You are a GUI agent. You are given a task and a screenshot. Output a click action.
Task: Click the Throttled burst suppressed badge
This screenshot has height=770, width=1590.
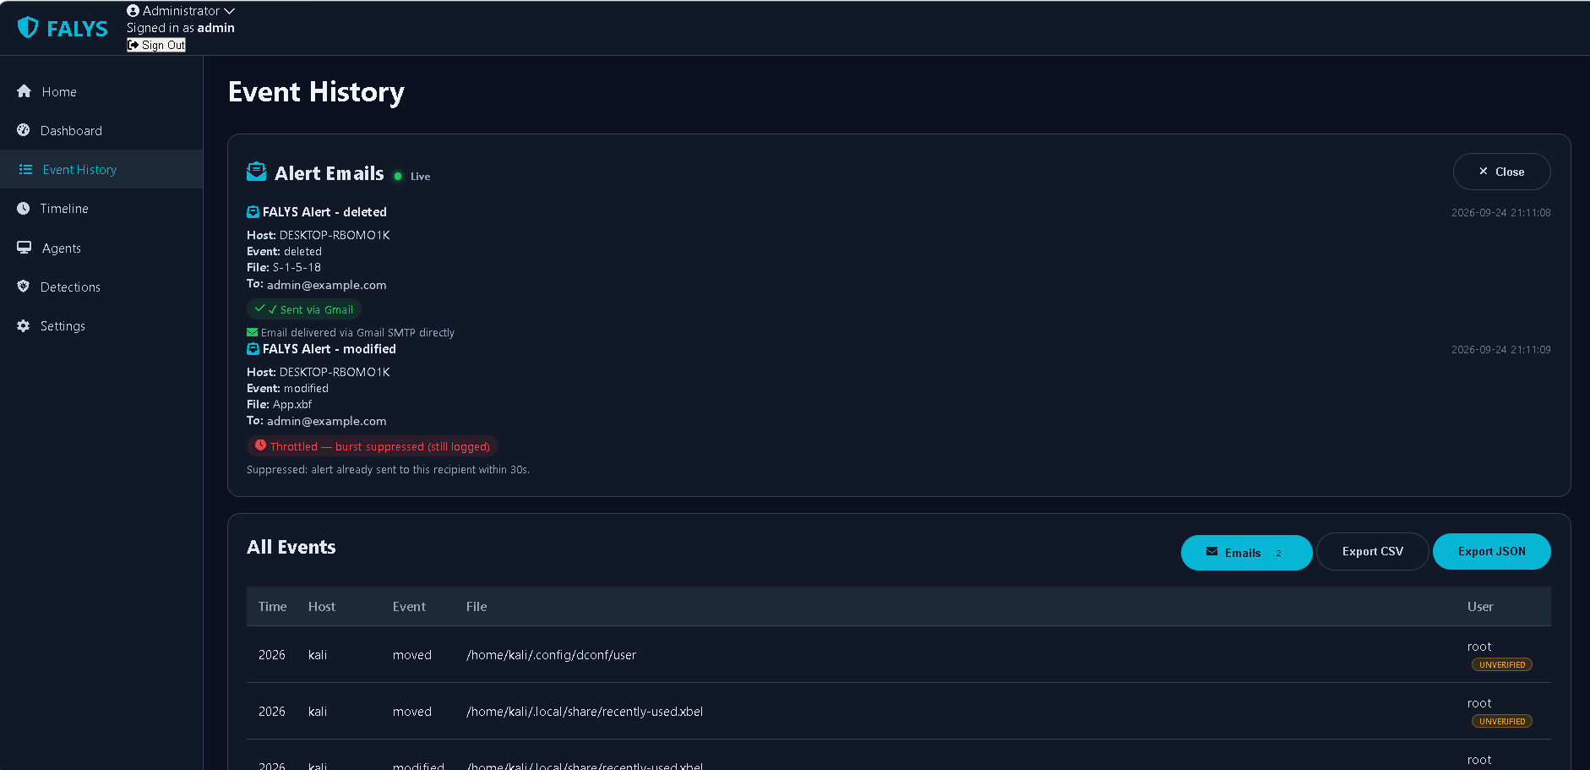373,446
